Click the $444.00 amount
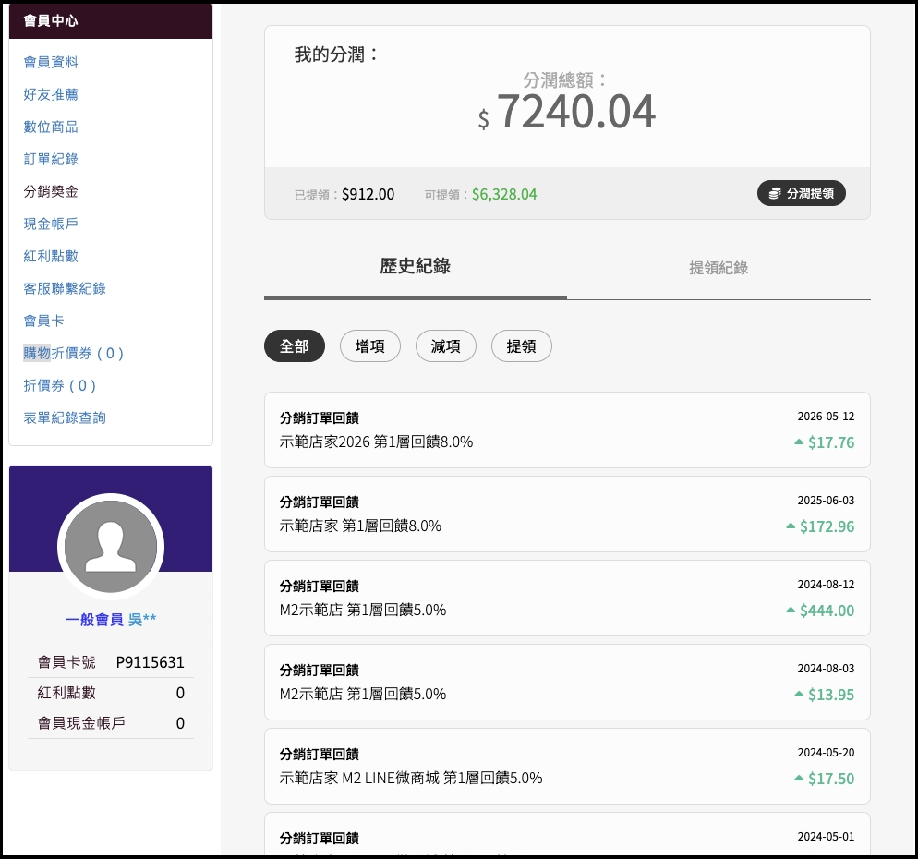 coord(827,611)
